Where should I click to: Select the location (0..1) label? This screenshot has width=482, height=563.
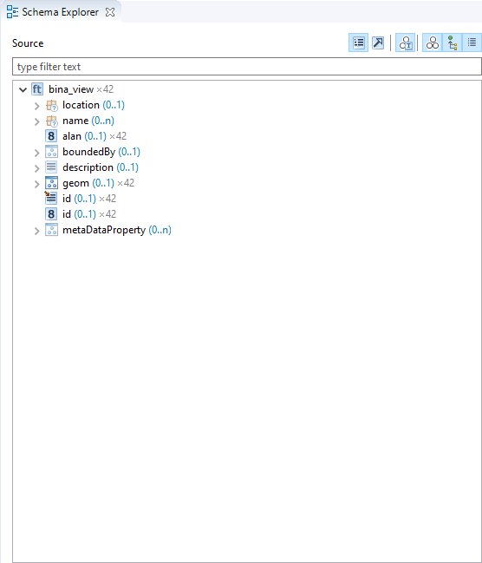94,105
